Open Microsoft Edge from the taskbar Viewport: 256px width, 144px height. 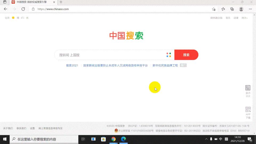coord(123,139)
